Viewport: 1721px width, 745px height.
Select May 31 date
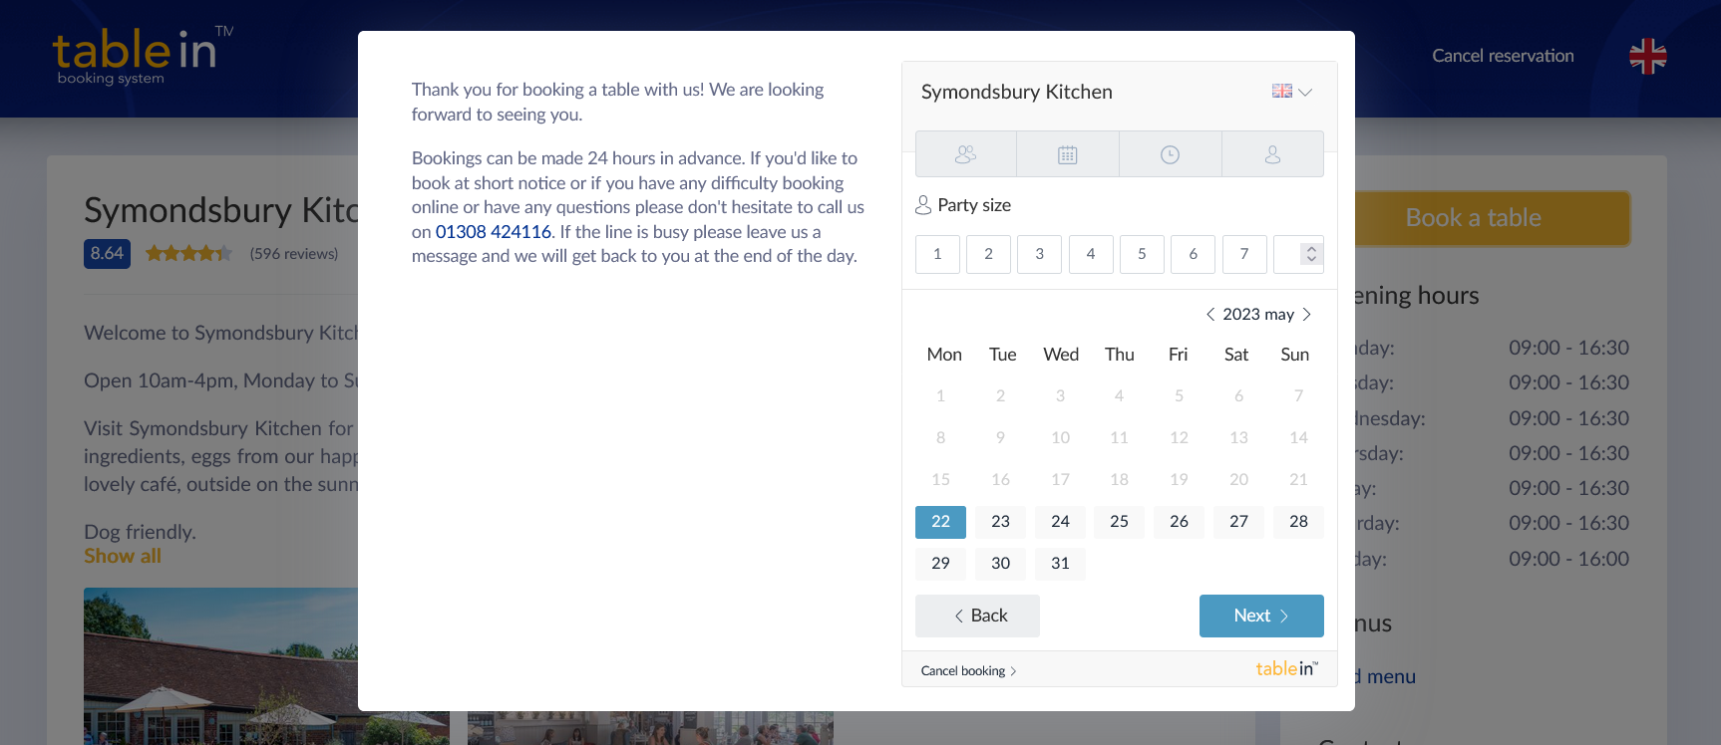click(x=1060, y=564)
